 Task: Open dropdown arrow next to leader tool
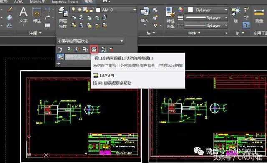pos(53,17)
